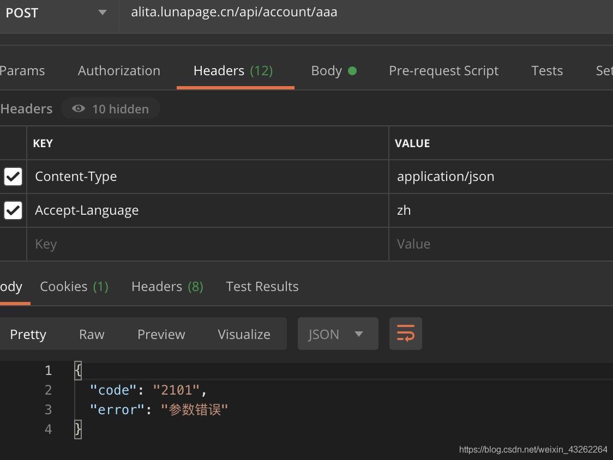
Task: Click the Content-Type key cell
Action: [x=208, y=177]
